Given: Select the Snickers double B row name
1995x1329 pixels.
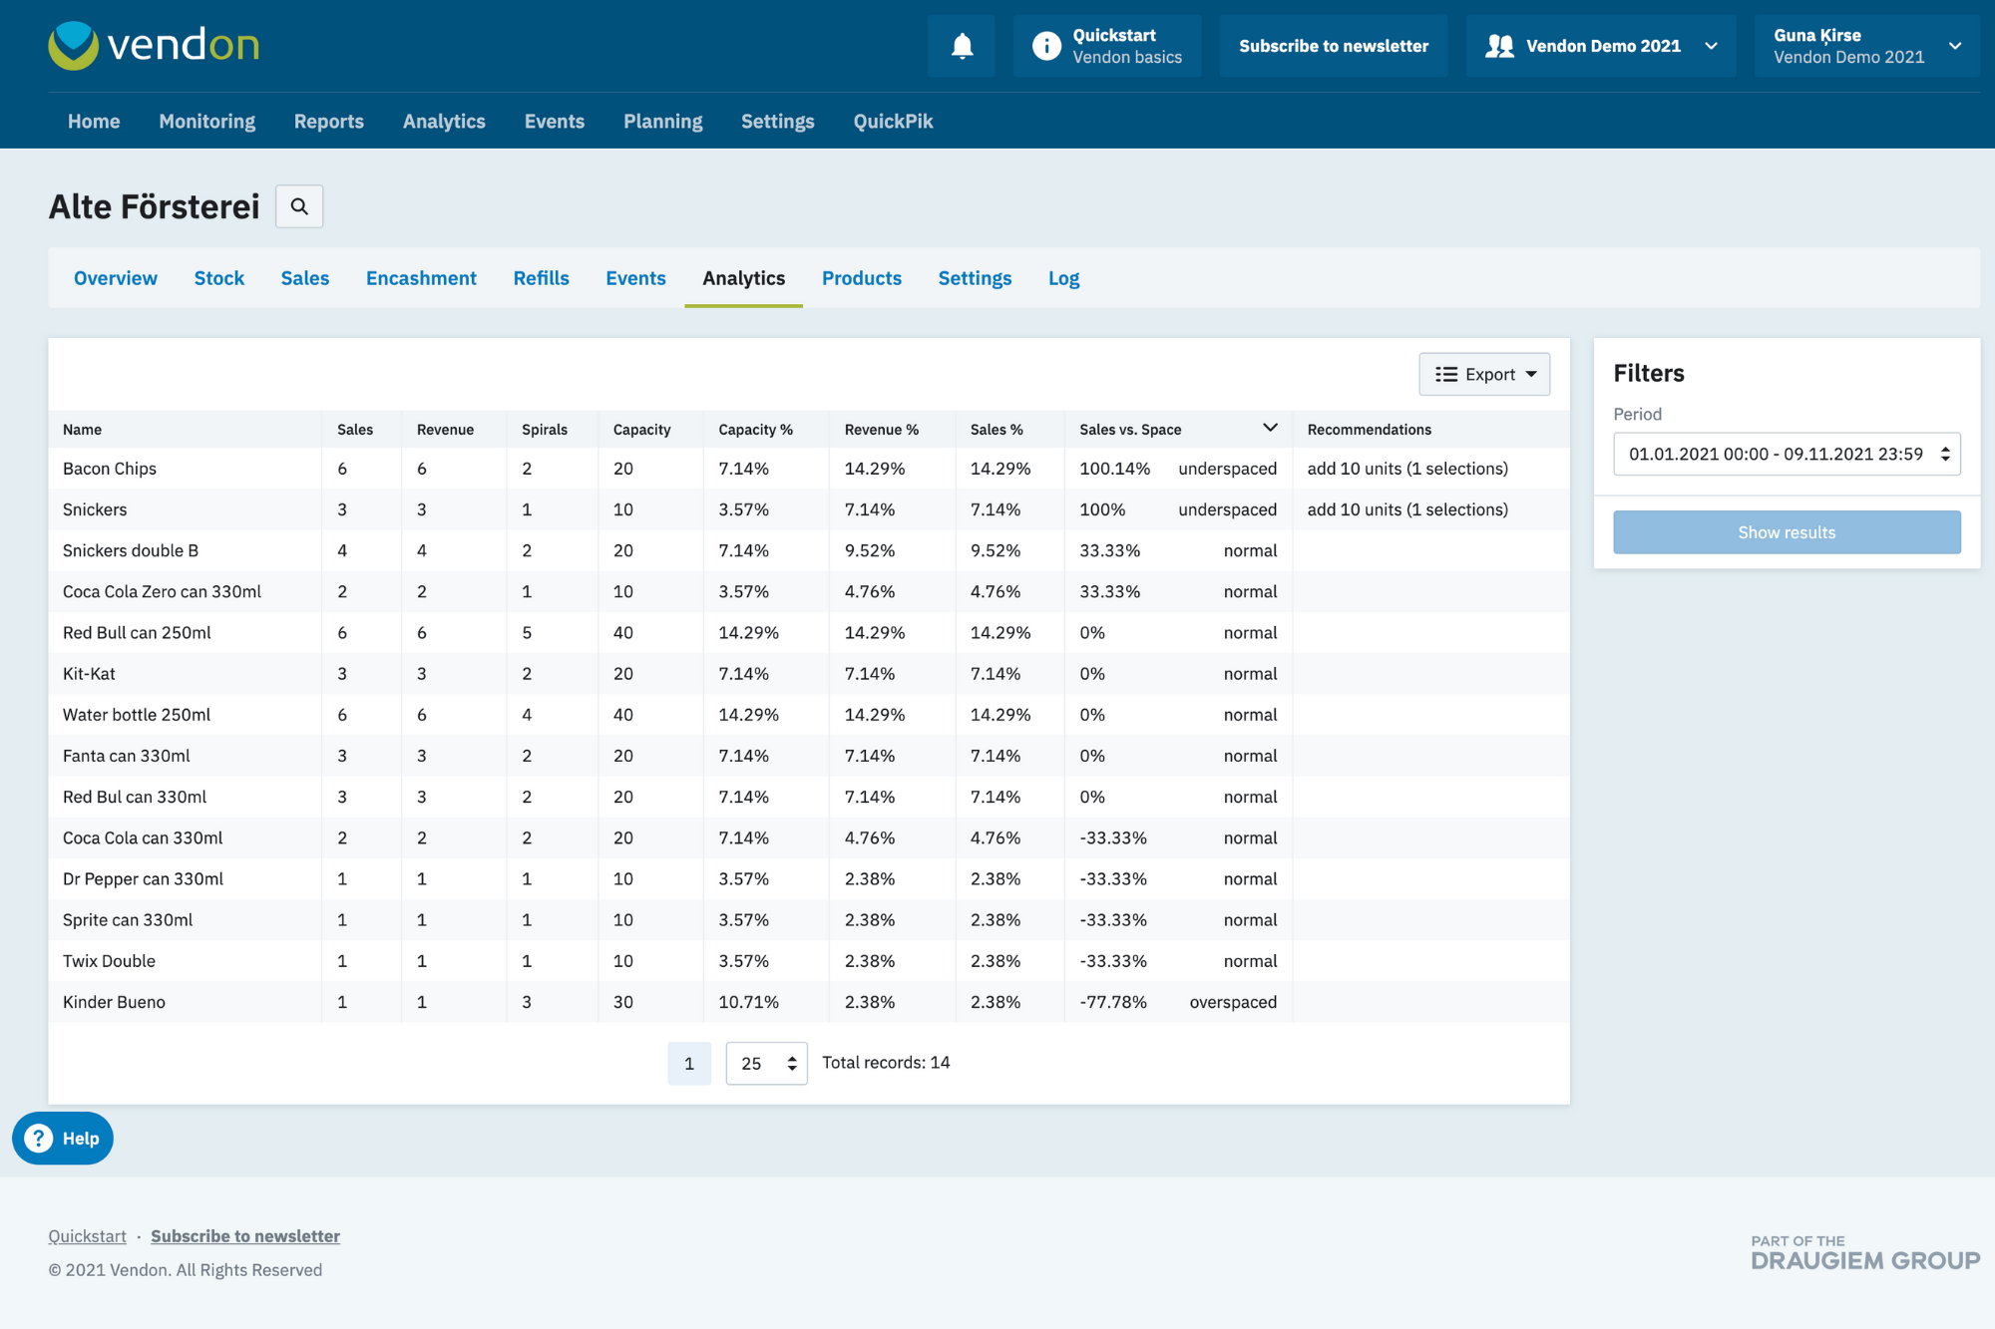Looking at the screenshot, I should click(x=131, y=550).
